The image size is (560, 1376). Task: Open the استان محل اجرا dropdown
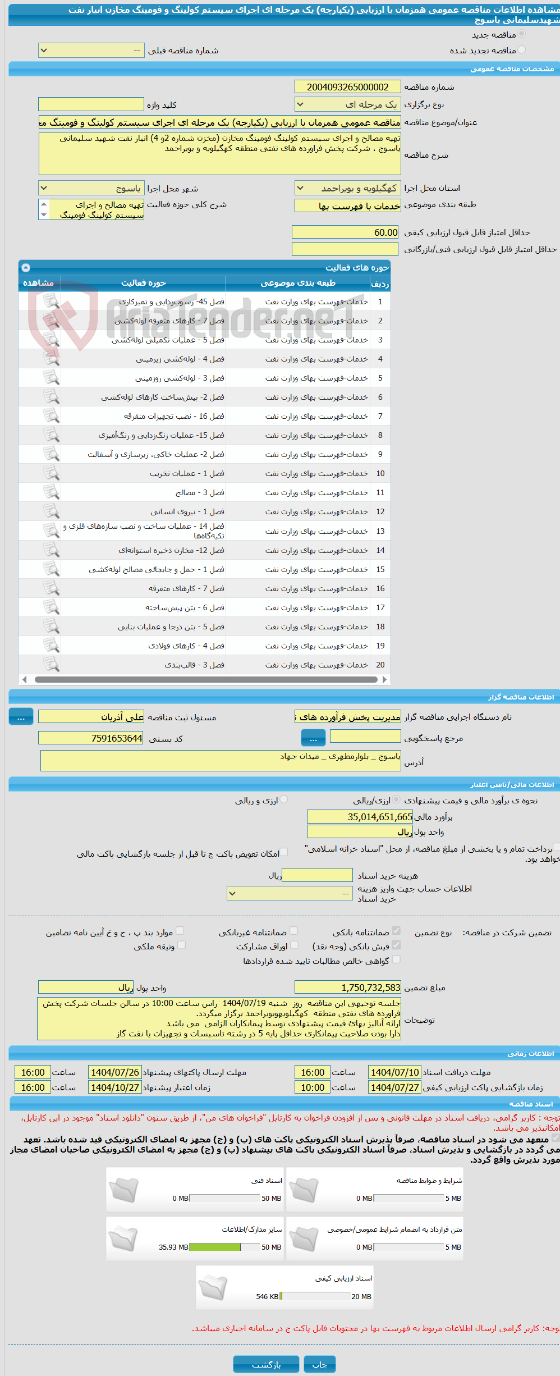[348, 188]
